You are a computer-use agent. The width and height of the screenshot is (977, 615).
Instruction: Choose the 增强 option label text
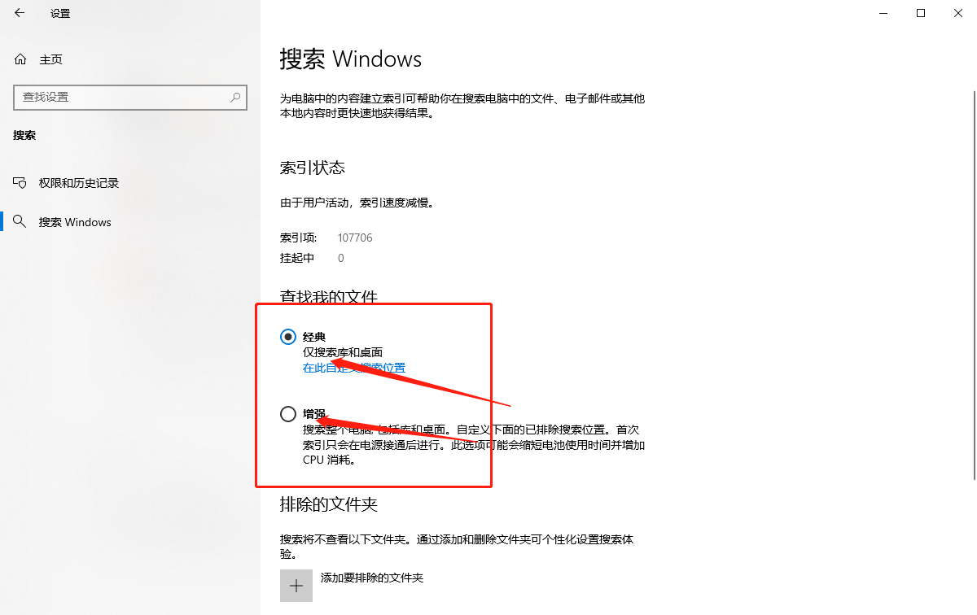pyautogui.click(x=314, y=414)
